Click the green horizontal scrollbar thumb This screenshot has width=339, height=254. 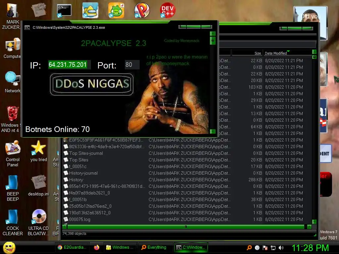pos(186,227)
